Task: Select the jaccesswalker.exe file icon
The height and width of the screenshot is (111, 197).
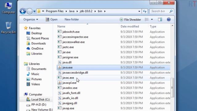Action: 59,42
